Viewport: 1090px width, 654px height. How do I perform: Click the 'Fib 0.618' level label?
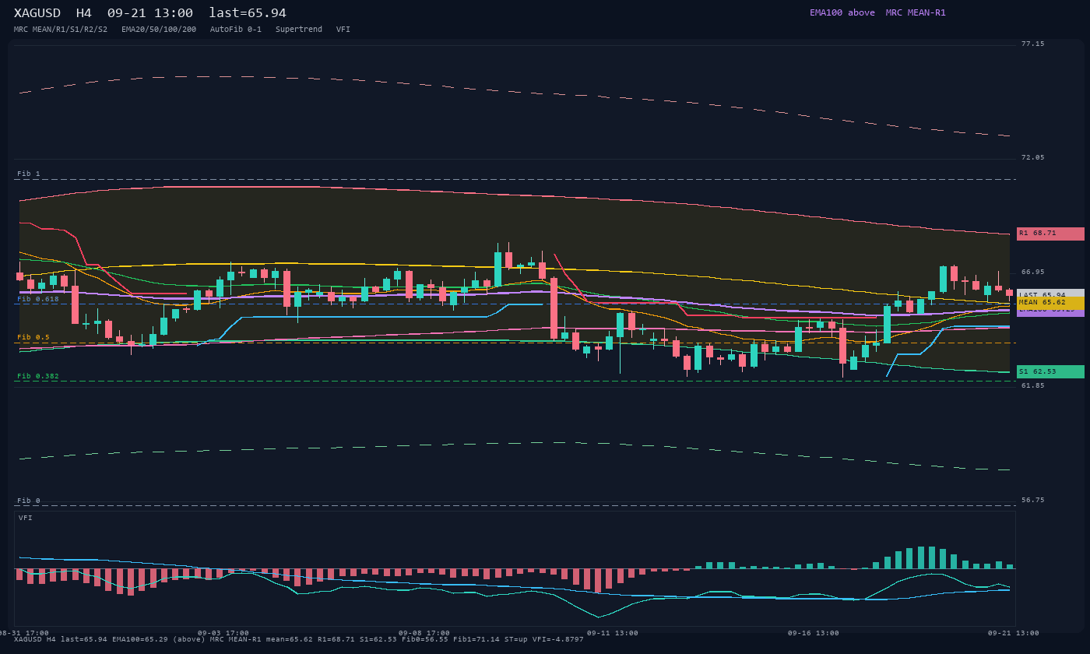click(38, 299)
